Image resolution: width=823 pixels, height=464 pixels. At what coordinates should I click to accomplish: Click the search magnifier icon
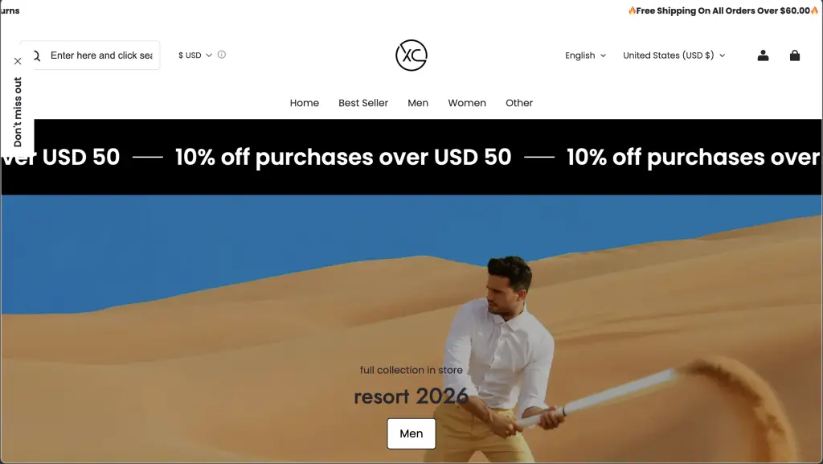point(37,55)
